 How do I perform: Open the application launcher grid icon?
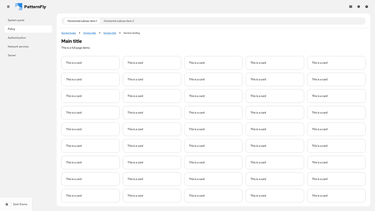(351, 7)
